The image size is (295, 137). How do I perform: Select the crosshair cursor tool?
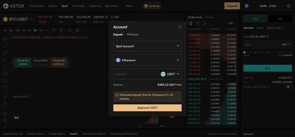[5, 39]
